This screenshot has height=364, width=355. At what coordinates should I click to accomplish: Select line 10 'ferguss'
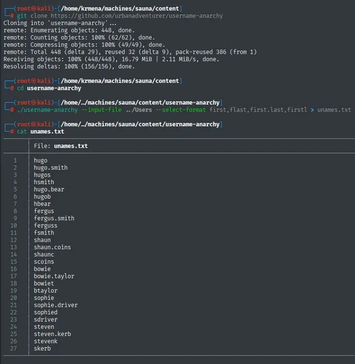45,226
